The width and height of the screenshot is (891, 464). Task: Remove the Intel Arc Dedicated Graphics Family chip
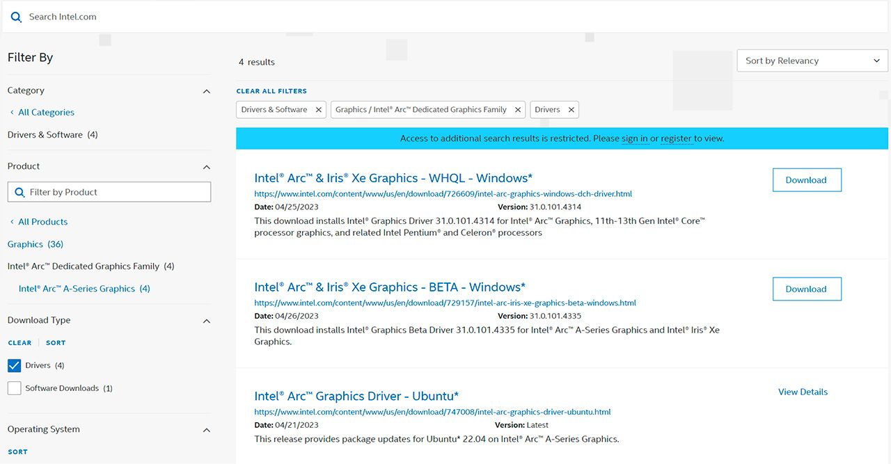518,110
